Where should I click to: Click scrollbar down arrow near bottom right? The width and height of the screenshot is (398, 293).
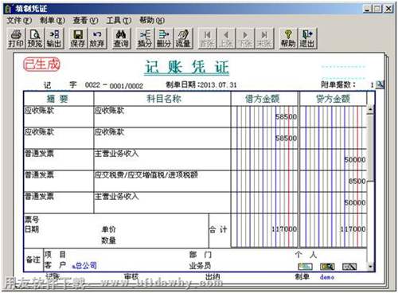371,266
